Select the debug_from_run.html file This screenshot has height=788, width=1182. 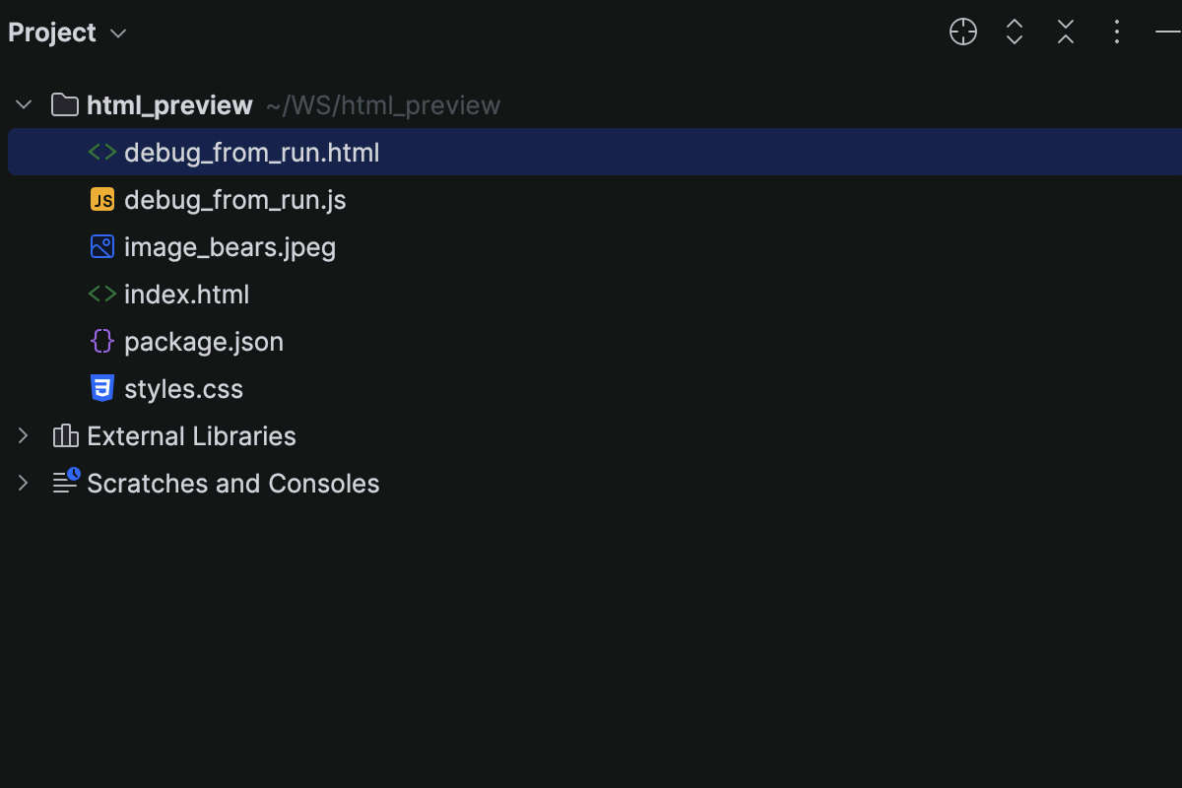click(251, 152)
